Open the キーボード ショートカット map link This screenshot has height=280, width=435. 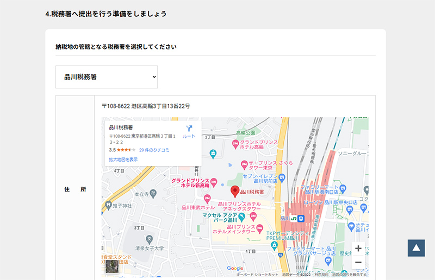click(x=257, y=275)
